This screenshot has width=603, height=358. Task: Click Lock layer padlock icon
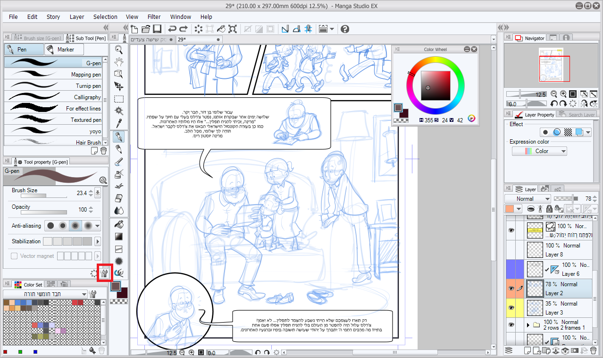tap(549, 209)
